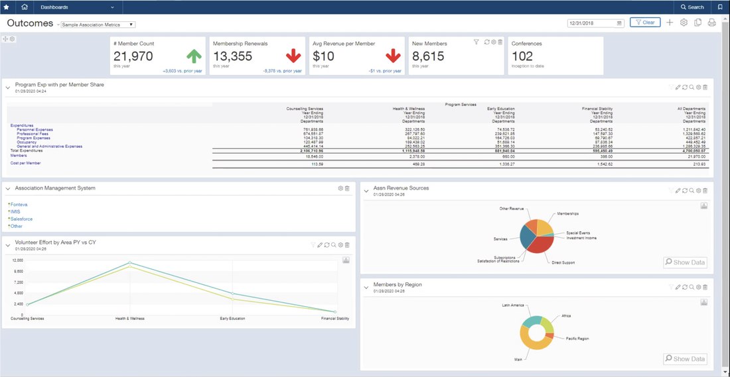Refresh the Program Exp report
This screenshot has height=377, width=730.
click(x=685, y=87)
